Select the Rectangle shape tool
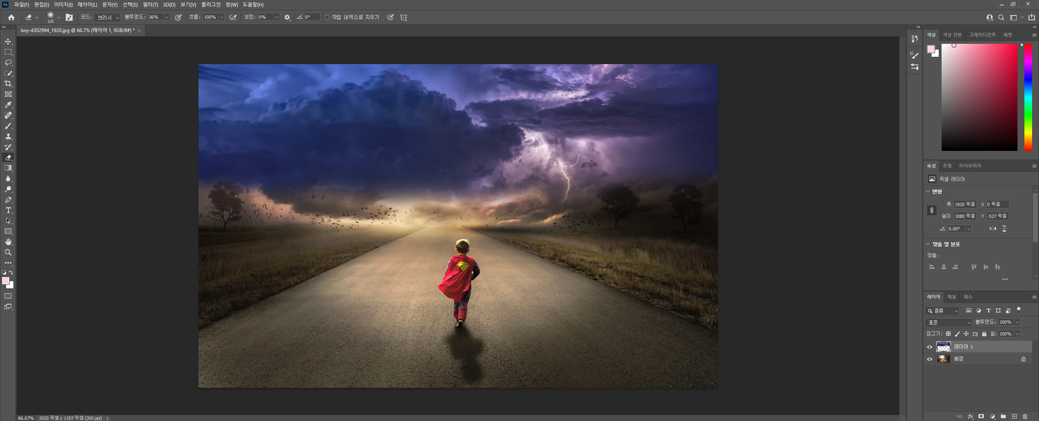Image resolution: width=1039 pixels, height=421 pixels. 8,231
